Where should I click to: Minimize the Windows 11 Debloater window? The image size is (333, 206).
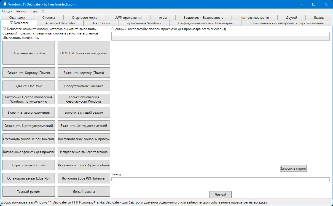(301, 4)
